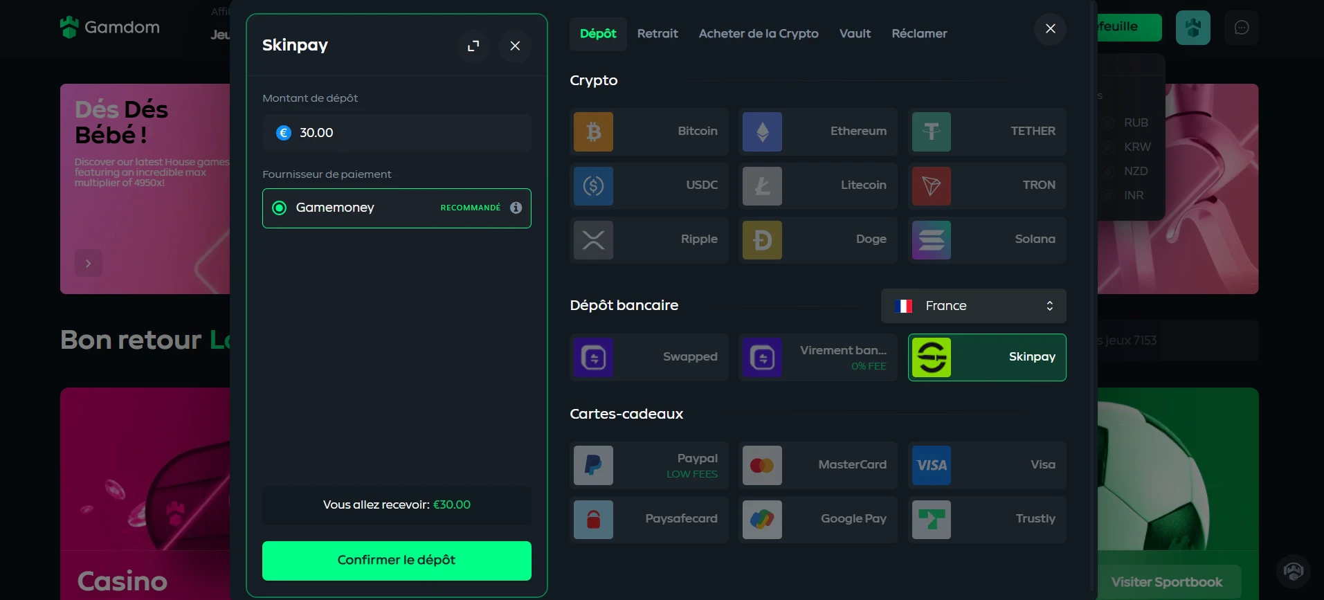Select KRW currency in background list
Image resolution: width=1324 pixels, height=600 pixels.
click(1137, 147)
